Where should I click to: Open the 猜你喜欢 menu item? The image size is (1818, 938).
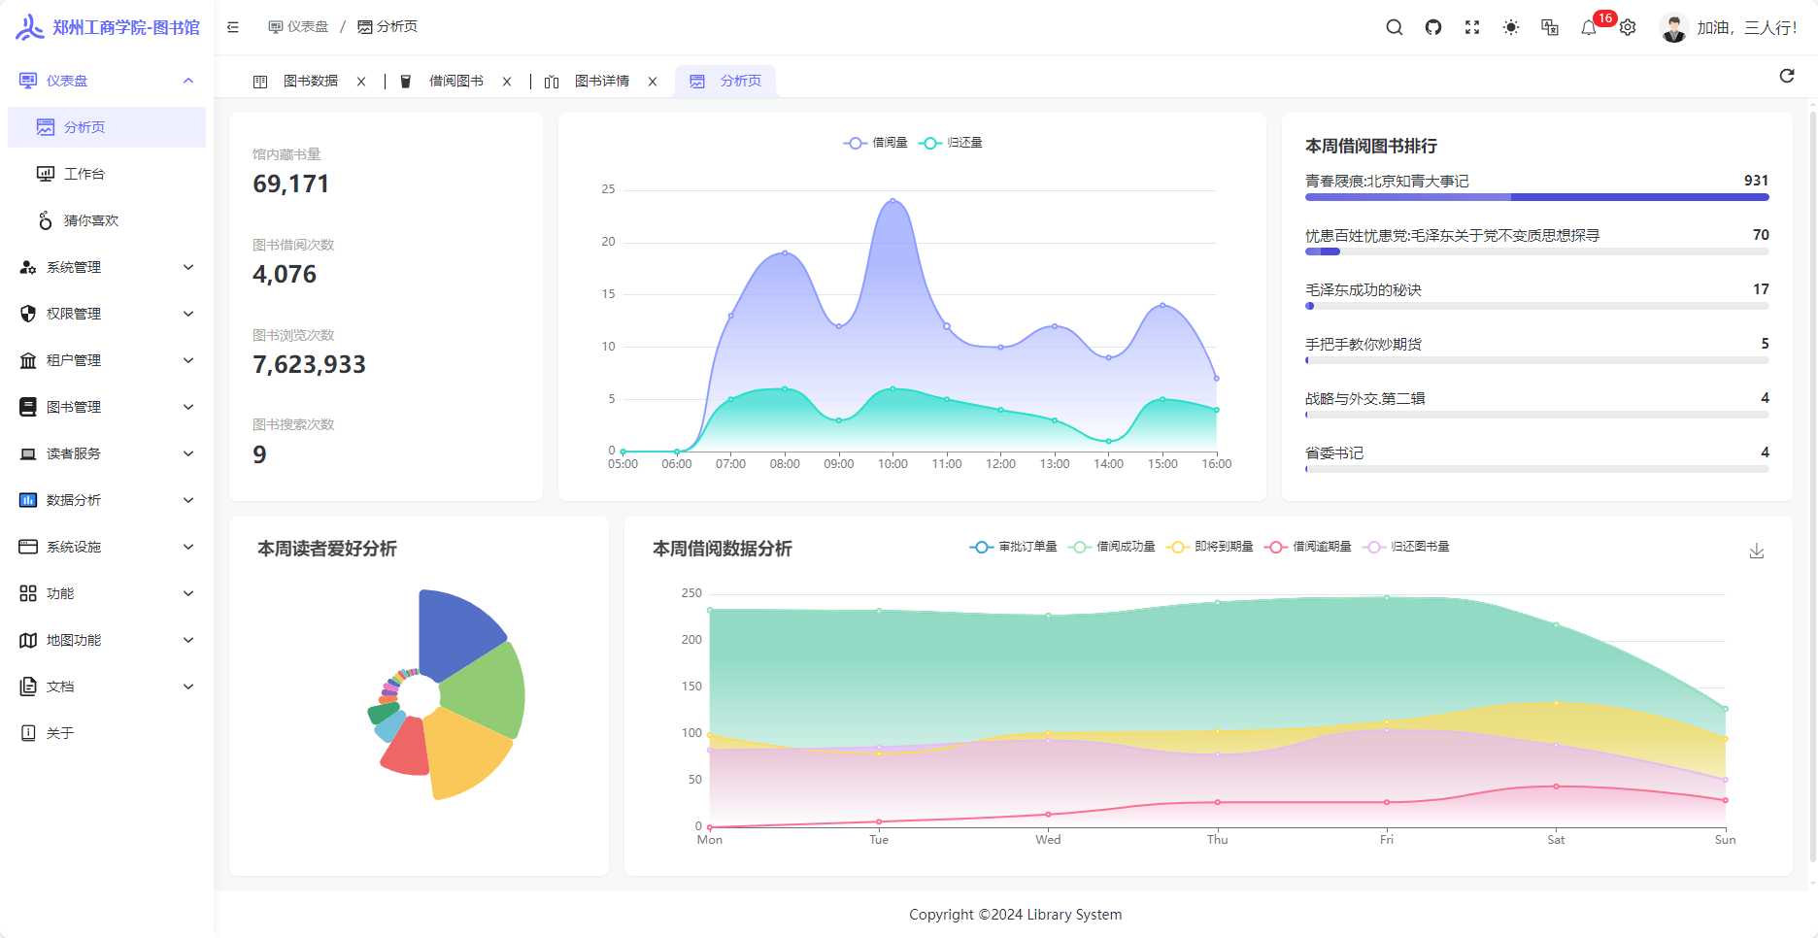pos(107,220)
